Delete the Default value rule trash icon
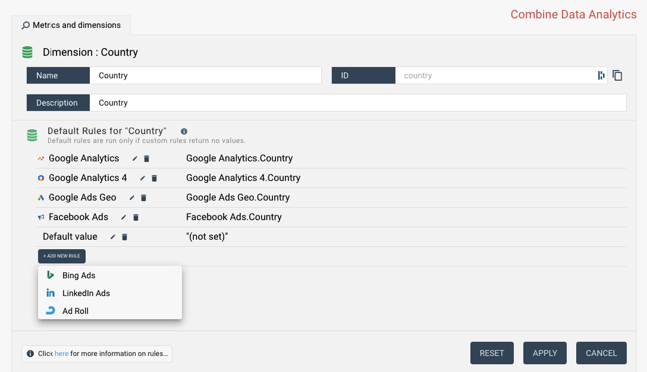The width and height of the screenshot is (647, 372). tap(125, 237)
